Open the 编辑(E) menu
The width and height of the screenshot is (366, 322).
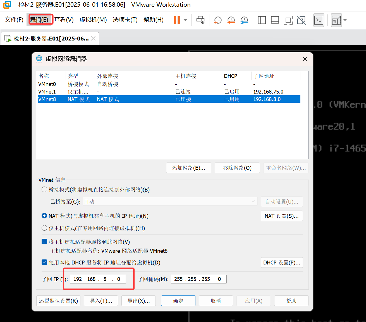pos(39,20)
